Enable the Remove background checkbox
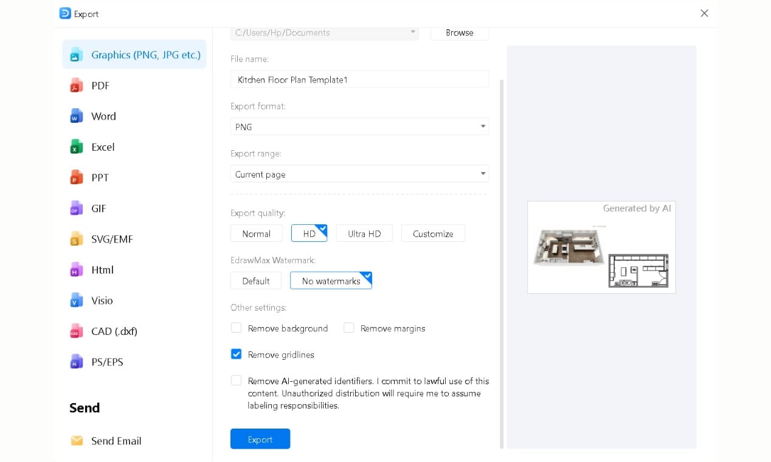 pyautogui.click(x=236, y=328)
